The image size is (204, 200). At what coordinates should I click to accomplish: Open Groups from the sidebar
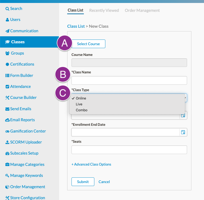[17, 53]
